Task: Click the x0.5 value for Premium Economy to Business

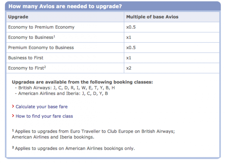Action: pos(131,48)
